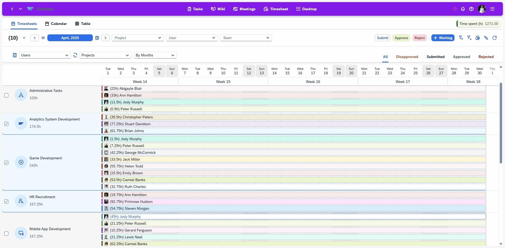
Task: Open the Team dropdown
Action: coord(246,38)
